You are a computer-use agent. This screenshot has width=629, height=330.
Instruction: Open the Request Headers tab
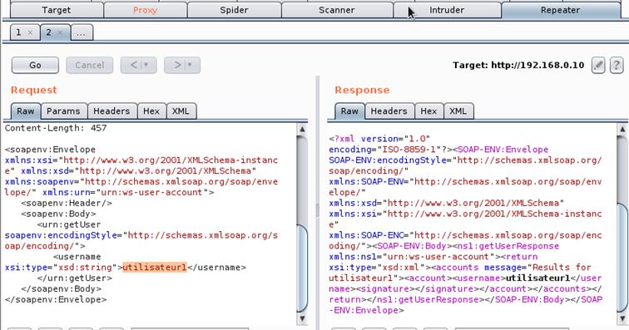coord(112,111)
